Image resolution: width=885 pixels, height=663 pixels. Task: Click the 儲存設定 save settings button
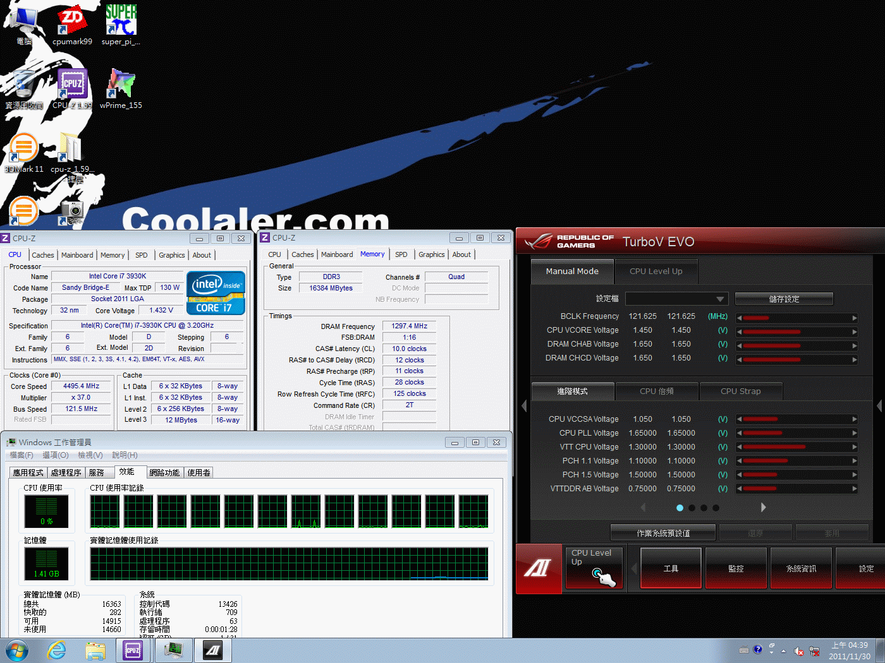click(x=784, y=298)
